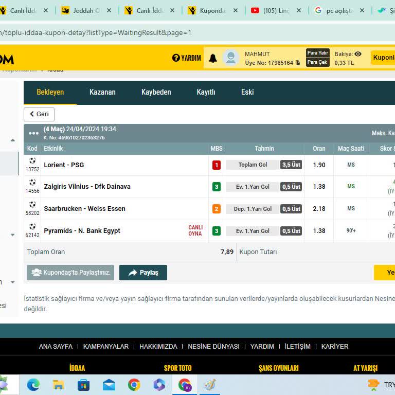Click soccer ball icon for Pyramids match
Image resolution: width=395 pixels, height=395 pixels.
[x=32, y=226]
